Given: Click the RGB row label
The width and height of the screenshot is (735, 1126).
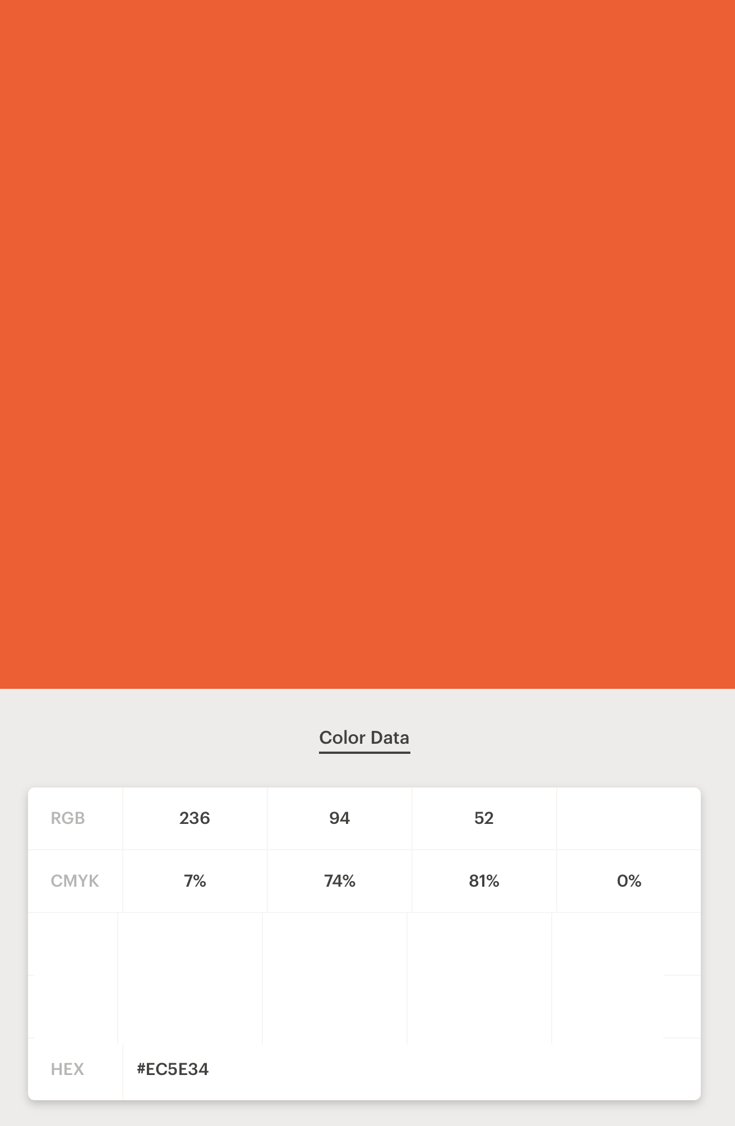Looking at the screenshot, I should point(68,818).
